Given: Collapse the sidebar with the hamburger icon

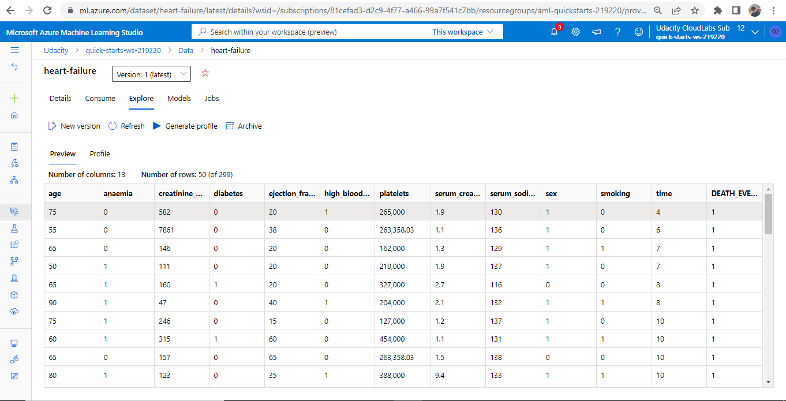Looking at the screenshot, I should click(15, 49).
